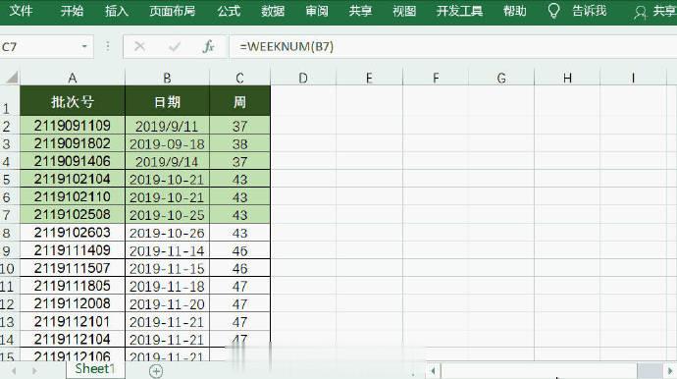Open the 审阅 ribbon tab
The height and width of the screenshot is (379, 677).
click(x=317, y=11)
